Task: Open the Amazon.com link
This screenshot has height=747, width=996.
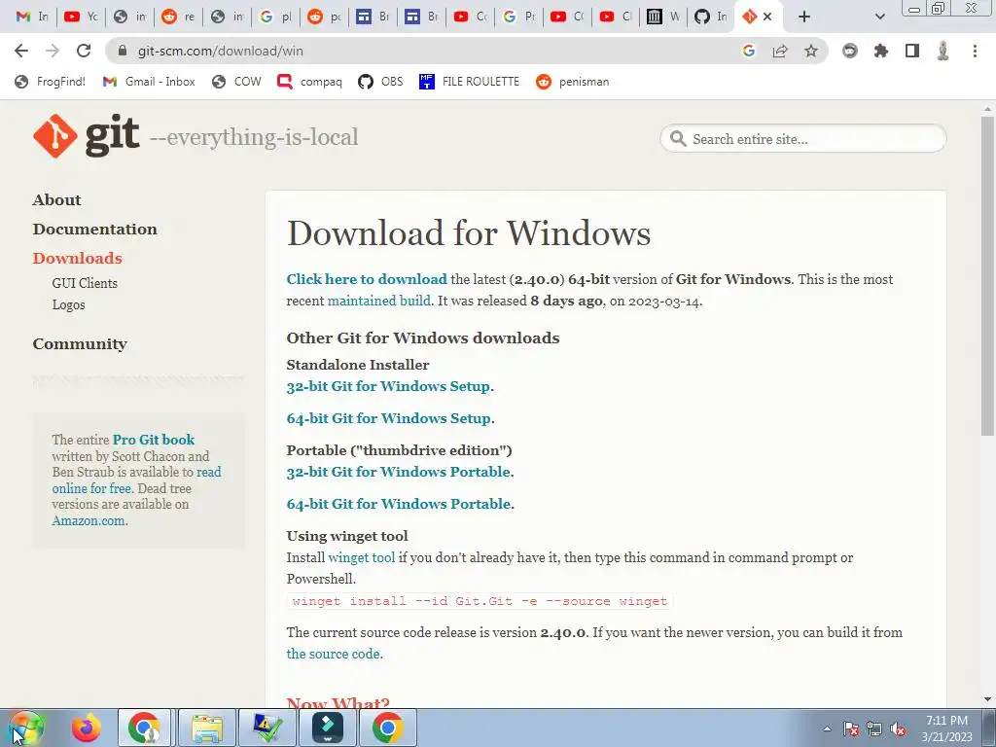Action: pyautogui.click(x=89, y=521)
